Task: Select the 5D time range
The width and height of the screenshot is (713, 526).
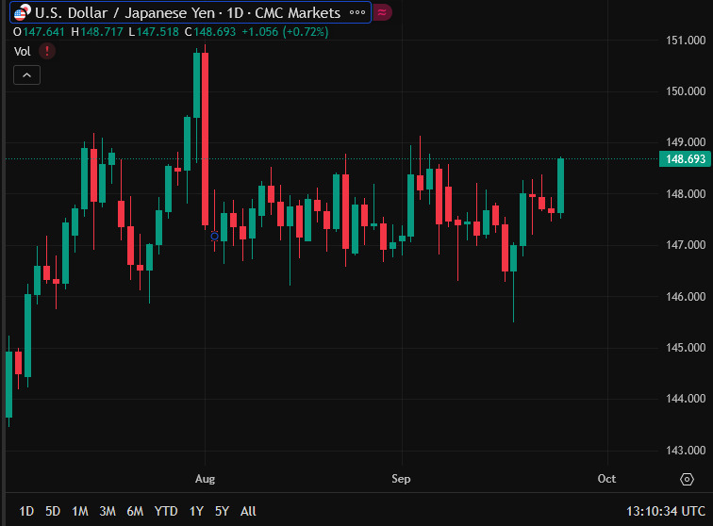Action: tap(53, 511)
